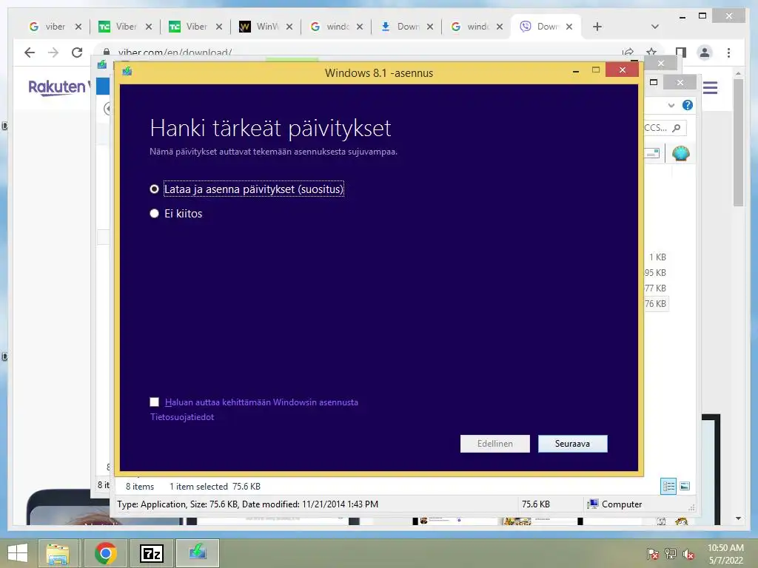
Task: Click the Seuraava button
Action: click(x=572, y=444)
